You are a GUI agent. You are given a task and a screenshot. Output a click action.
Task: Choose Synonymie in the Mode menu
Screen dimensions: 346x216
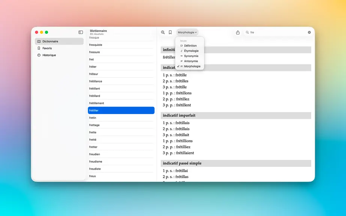tap(190, 56)
